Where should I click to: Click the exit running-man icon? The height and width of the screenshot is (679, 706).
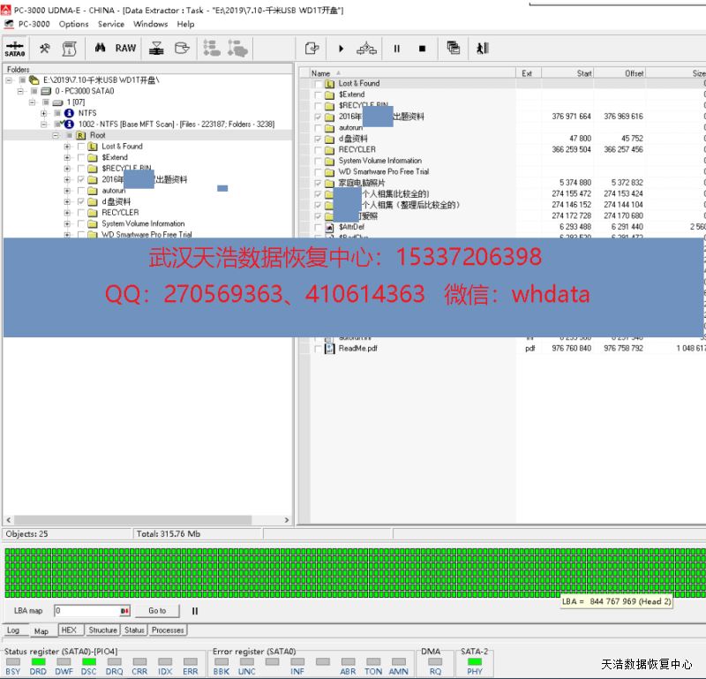point(482,49)
